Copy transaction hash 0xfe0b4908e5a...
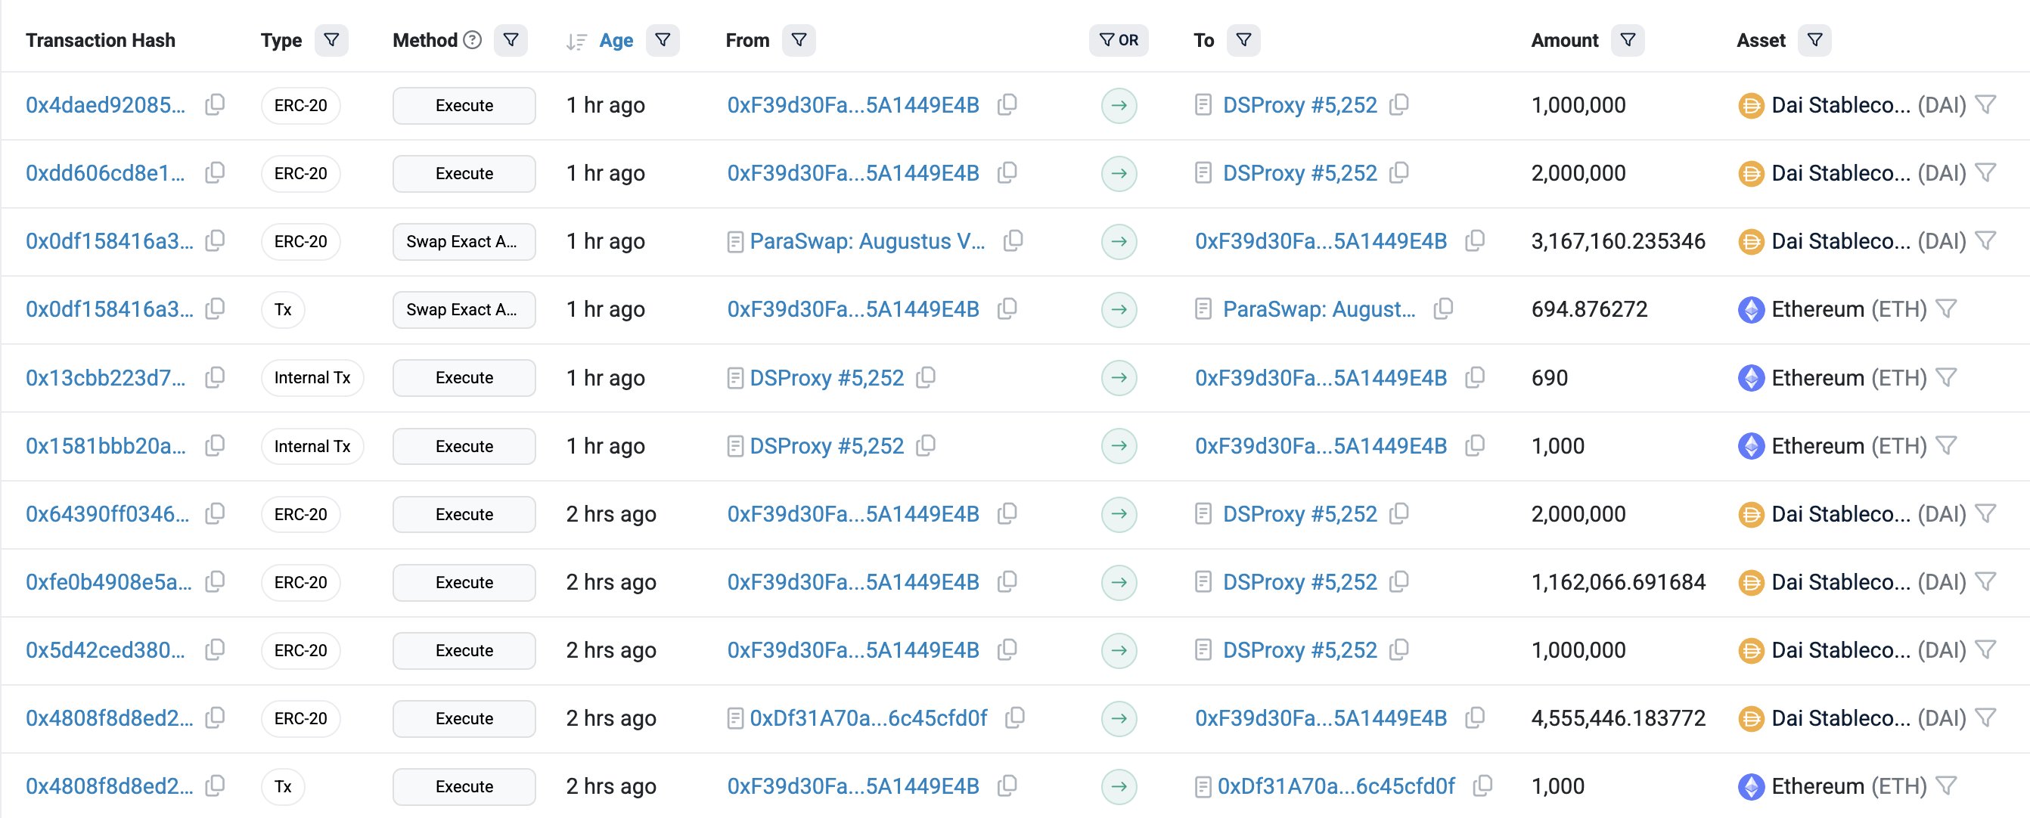The width and height of the screenshot is (2030, 818). point(215,581)
